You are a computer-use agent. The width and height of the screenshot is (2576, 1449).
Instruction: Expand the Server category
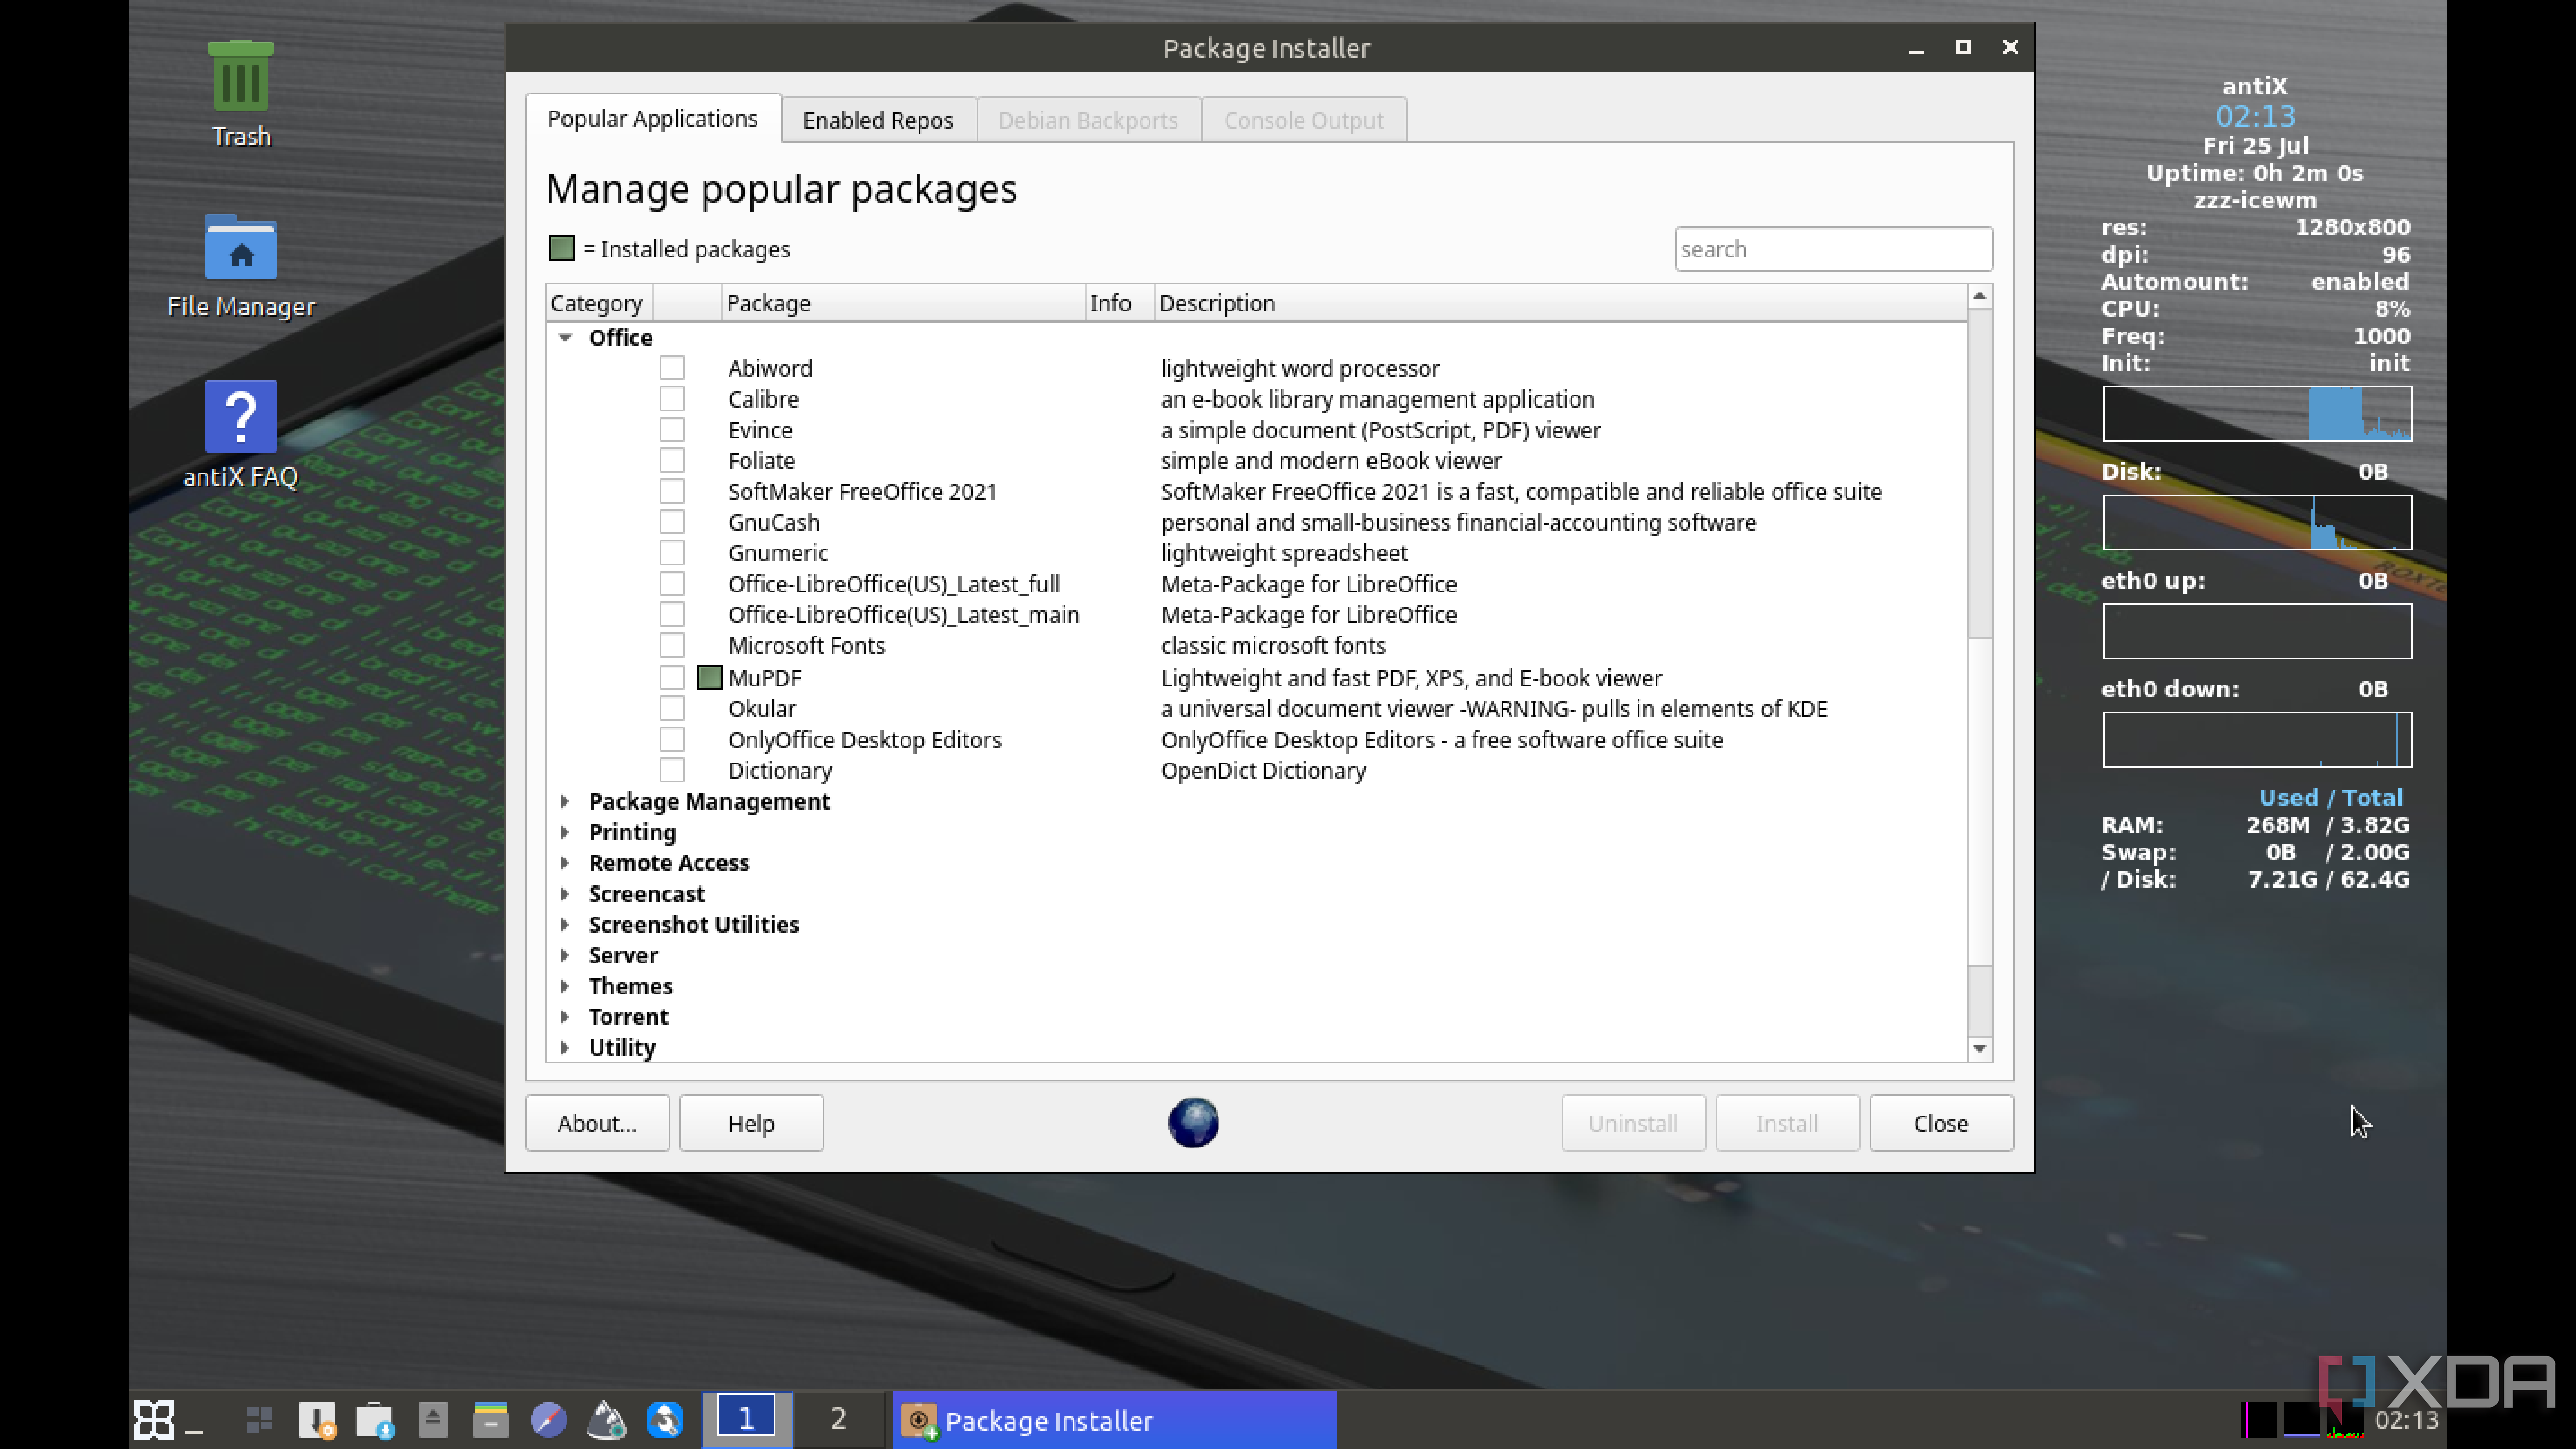(x=565, y=955)
